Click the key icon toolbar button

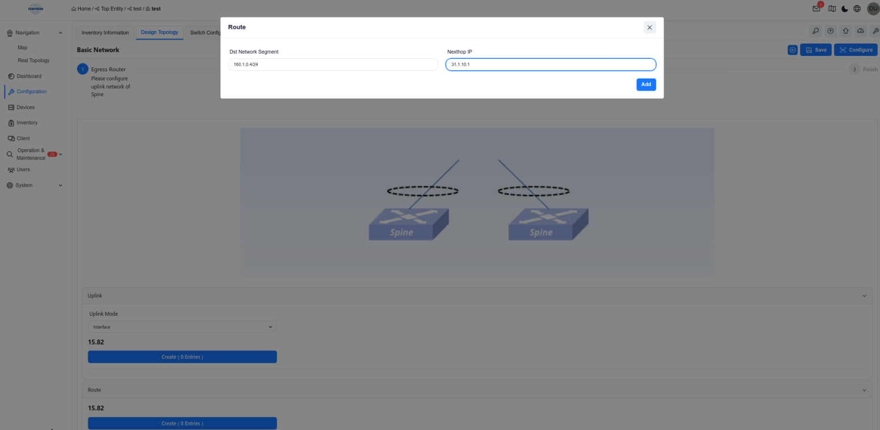point(815,31)
